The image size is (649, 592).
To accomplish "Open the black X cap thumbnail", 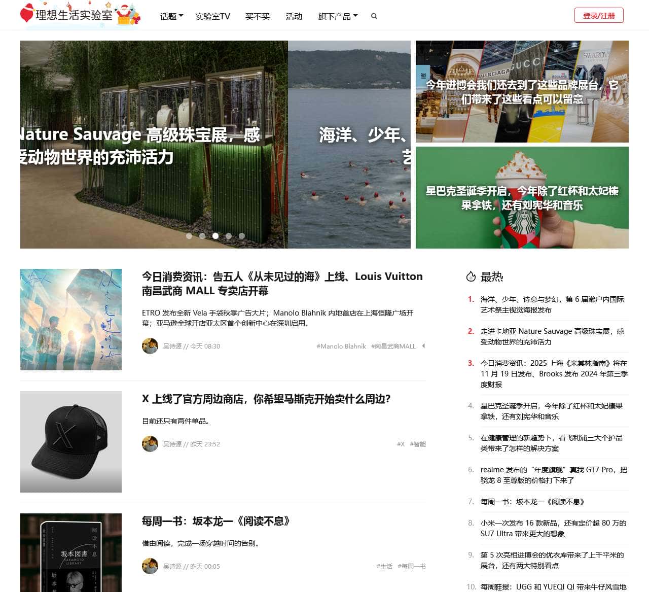I will click(x=71, y=442).
